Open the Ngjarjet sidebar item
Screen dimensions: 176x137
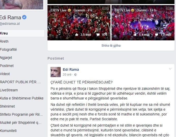click(6, 58)
